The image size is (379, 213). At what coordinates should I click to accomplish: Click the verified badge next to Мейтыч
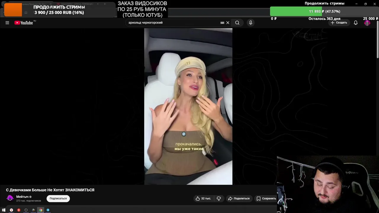[30, 197]
